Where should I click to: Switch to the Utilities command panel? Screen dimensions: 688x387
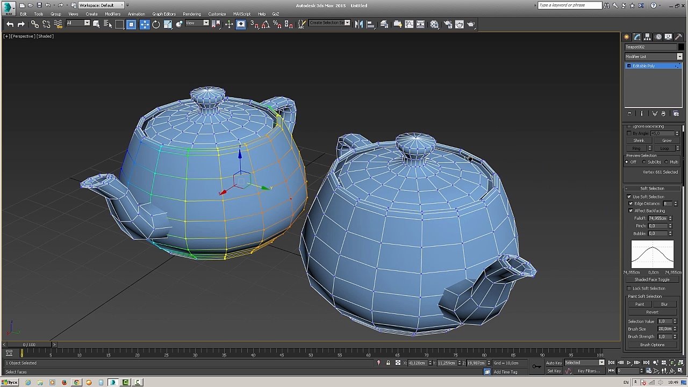coord(679,37)
